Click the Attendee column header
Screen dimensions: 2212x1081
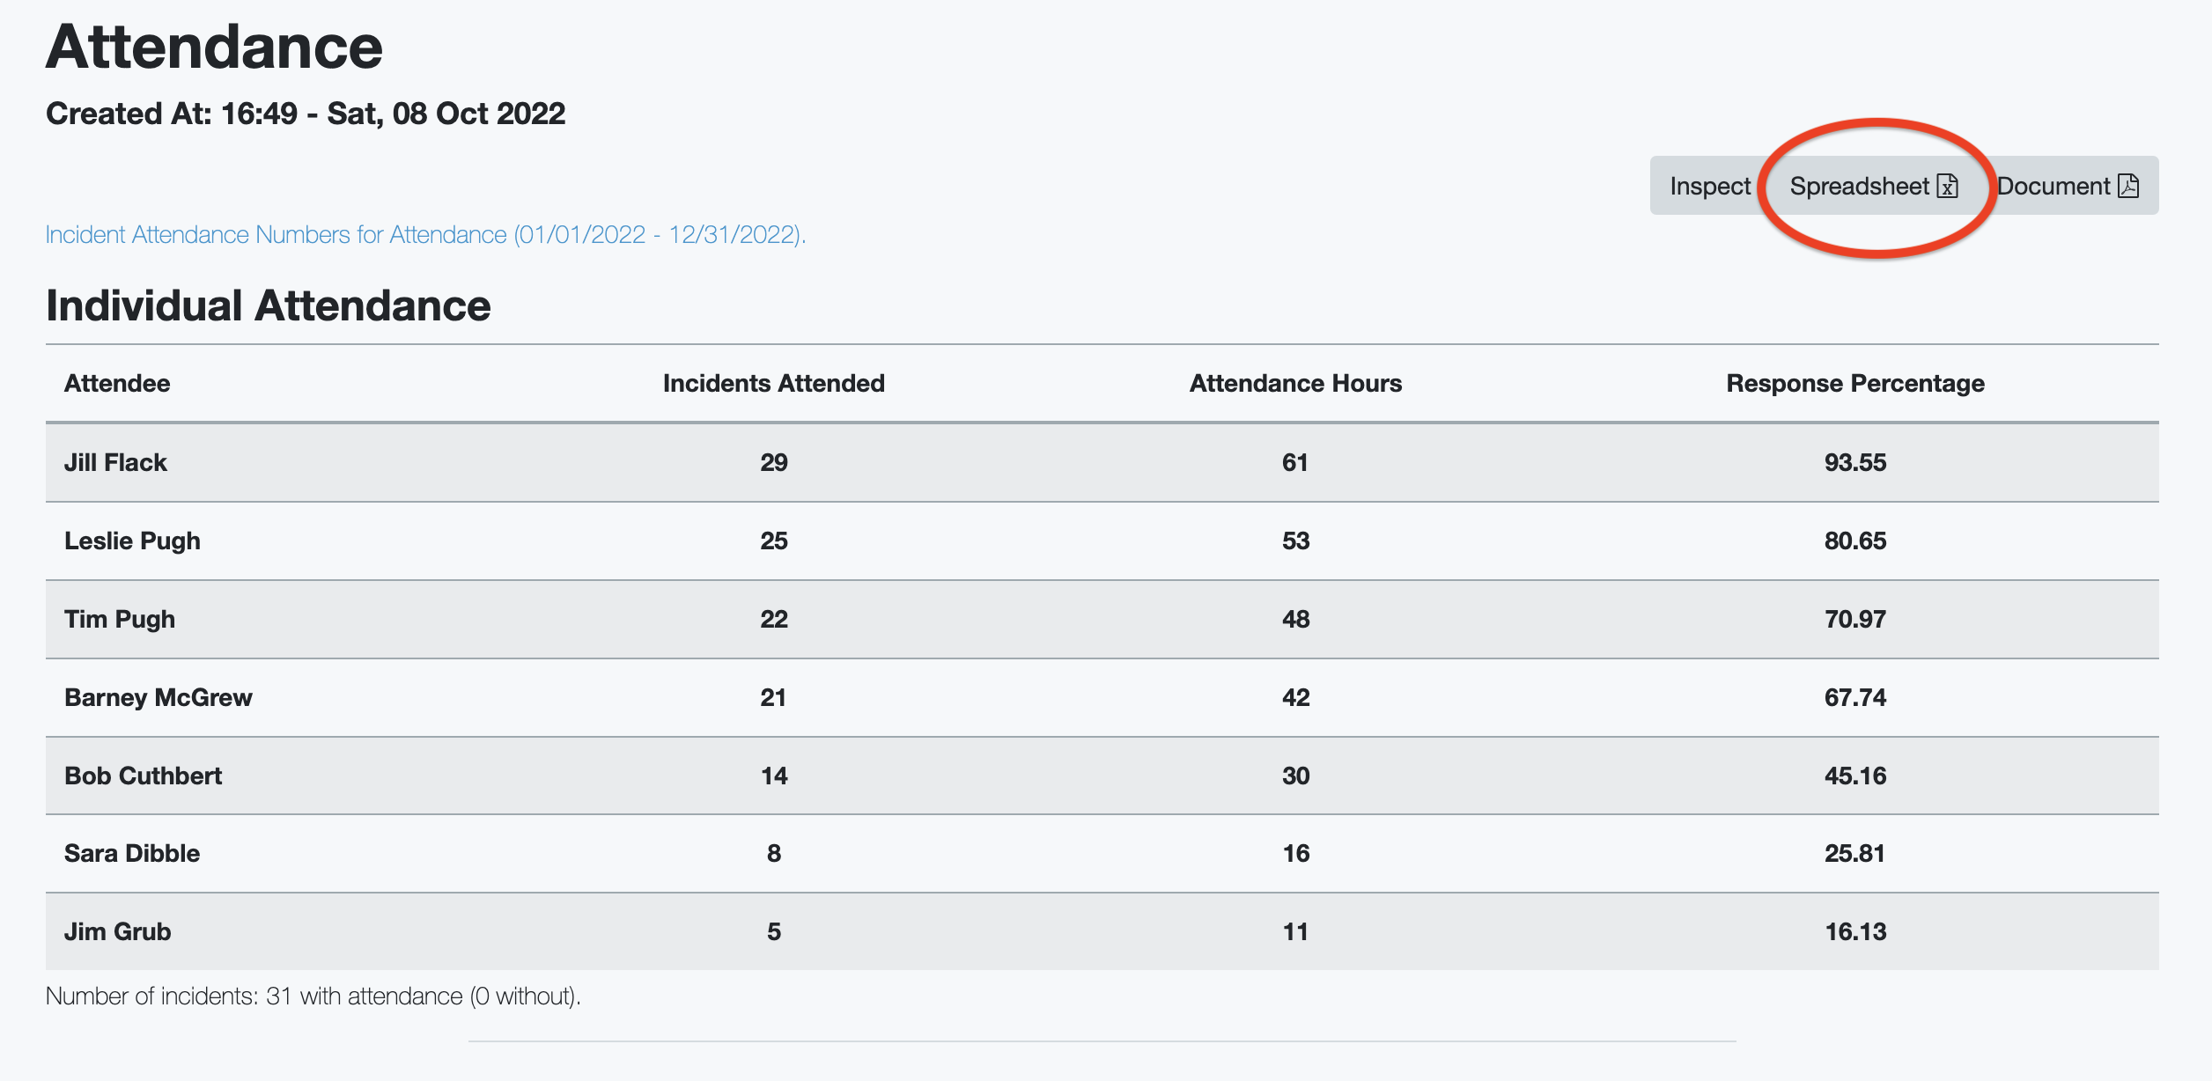click(117, 384)
